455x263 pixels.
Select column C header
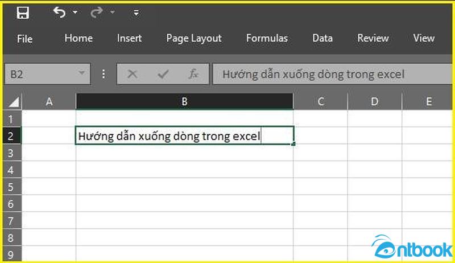(320, 101)
